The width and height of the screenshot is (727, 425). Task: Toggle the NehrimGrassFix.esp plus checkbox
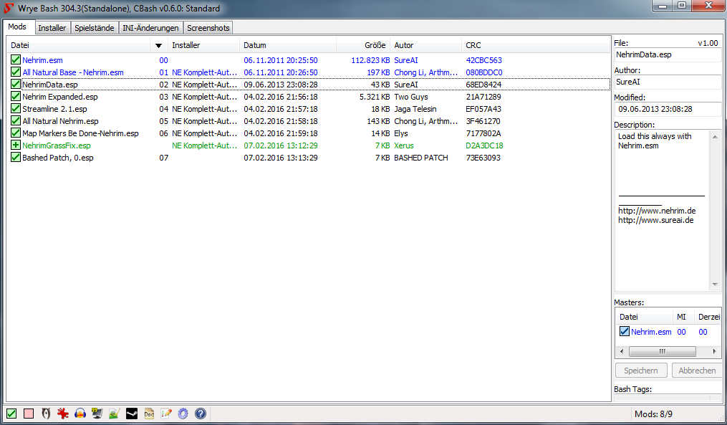[16, 145]
